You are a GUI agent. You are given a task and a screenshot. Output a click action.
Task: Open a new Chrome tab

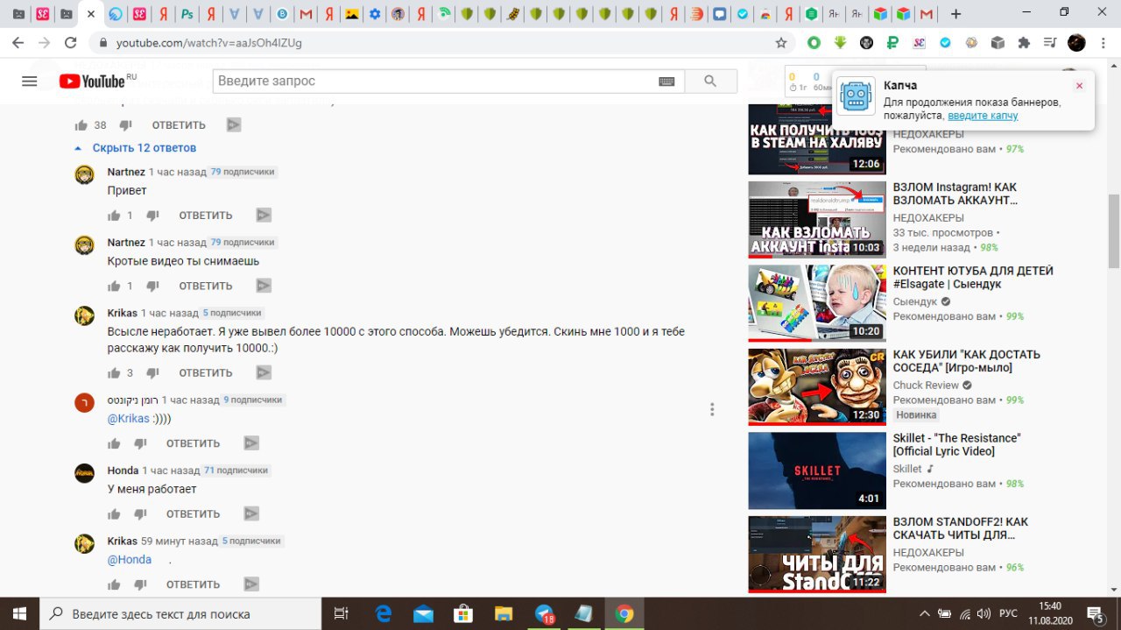(955, 14)
